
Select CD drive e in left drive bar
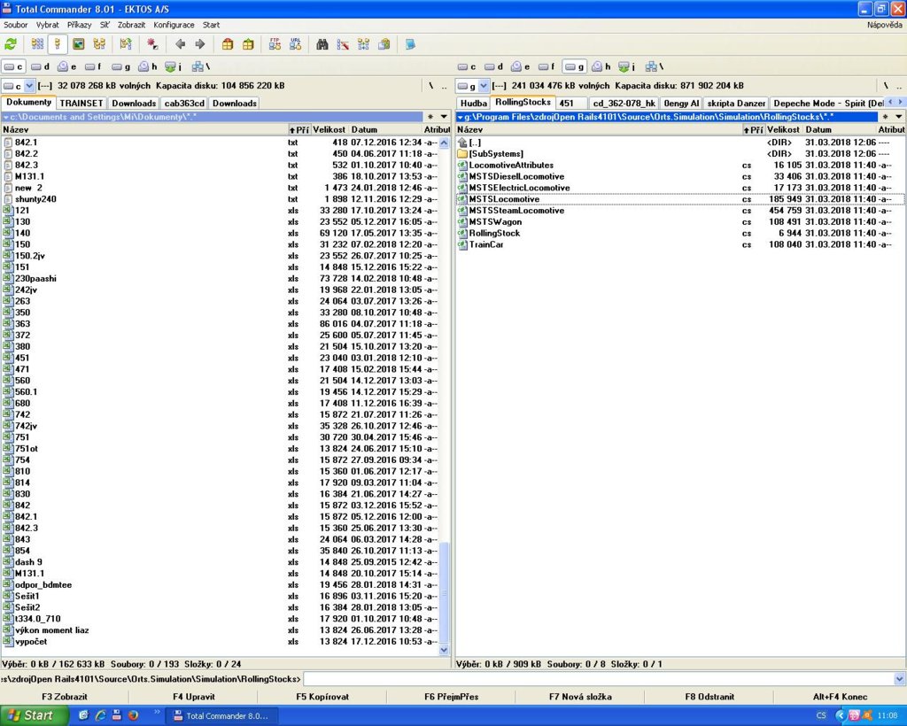(x=67, y=67)
